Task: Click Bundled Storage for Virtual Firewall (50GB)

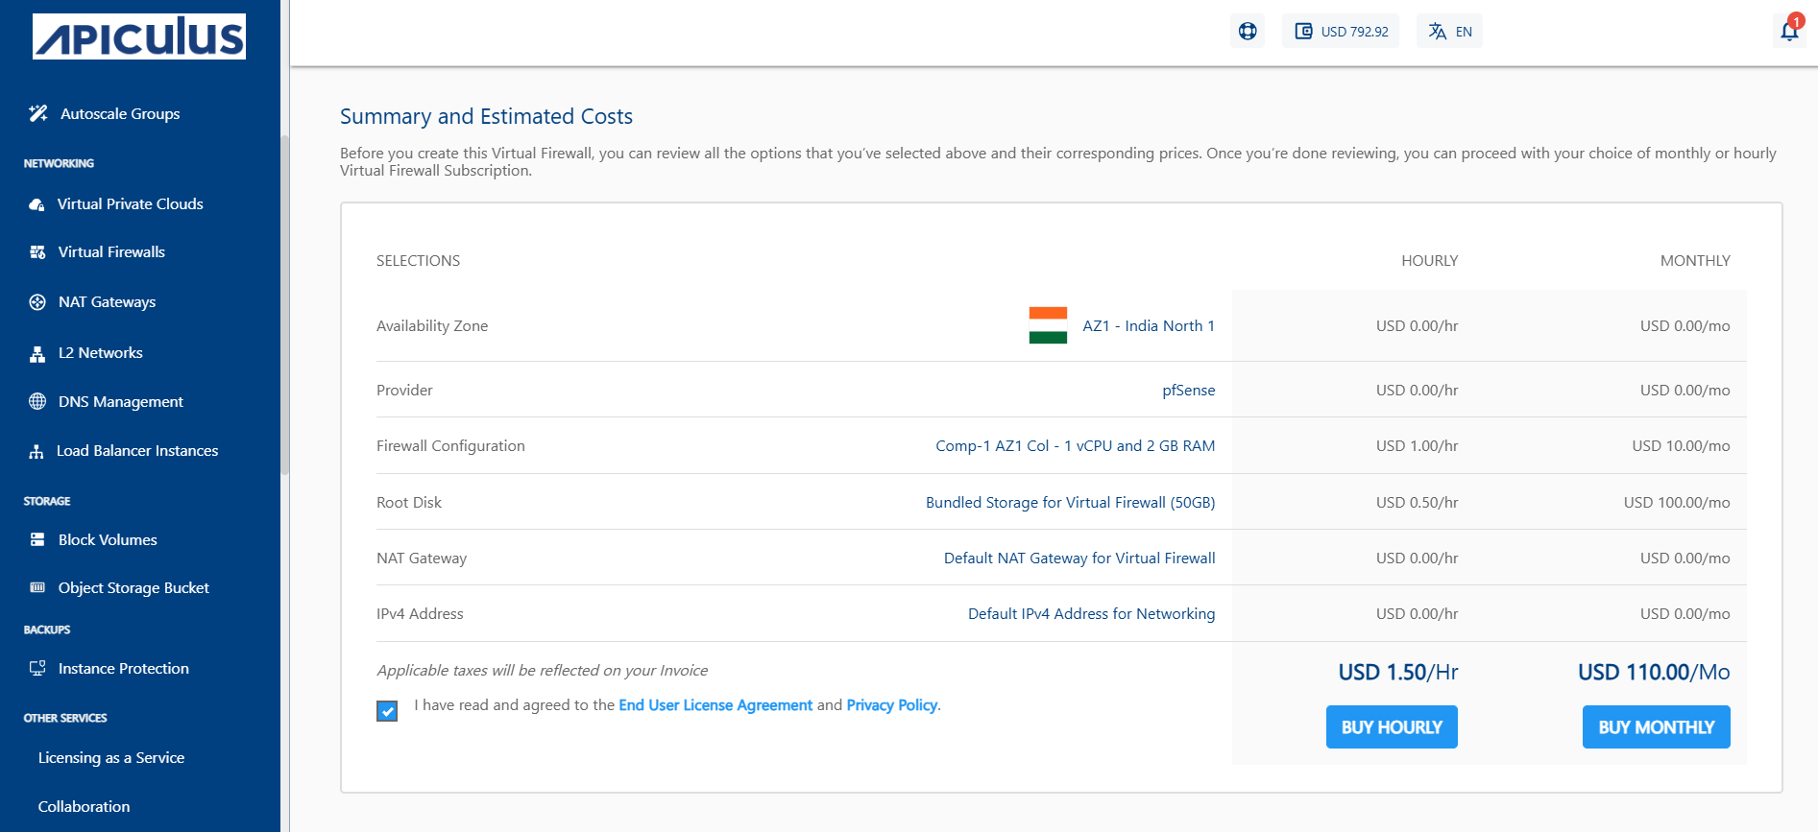Action: (x=1071, y=503)
